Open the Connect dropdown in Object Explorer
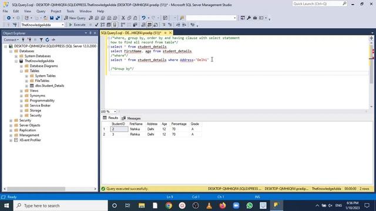 11,40
